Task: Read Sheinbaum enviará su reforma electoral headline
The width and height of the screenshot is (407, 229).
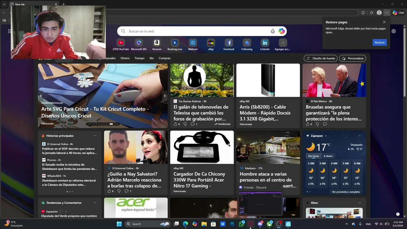Action: (69, 183)
